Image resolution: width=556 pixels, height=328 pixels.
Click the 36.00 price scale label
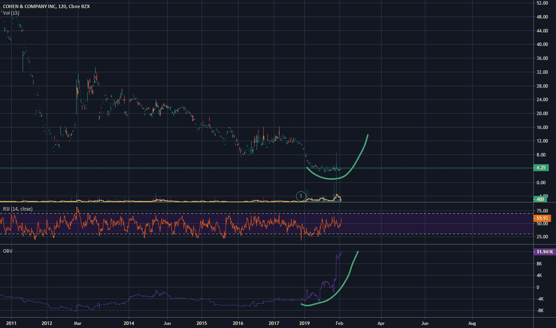click(542, 58)
